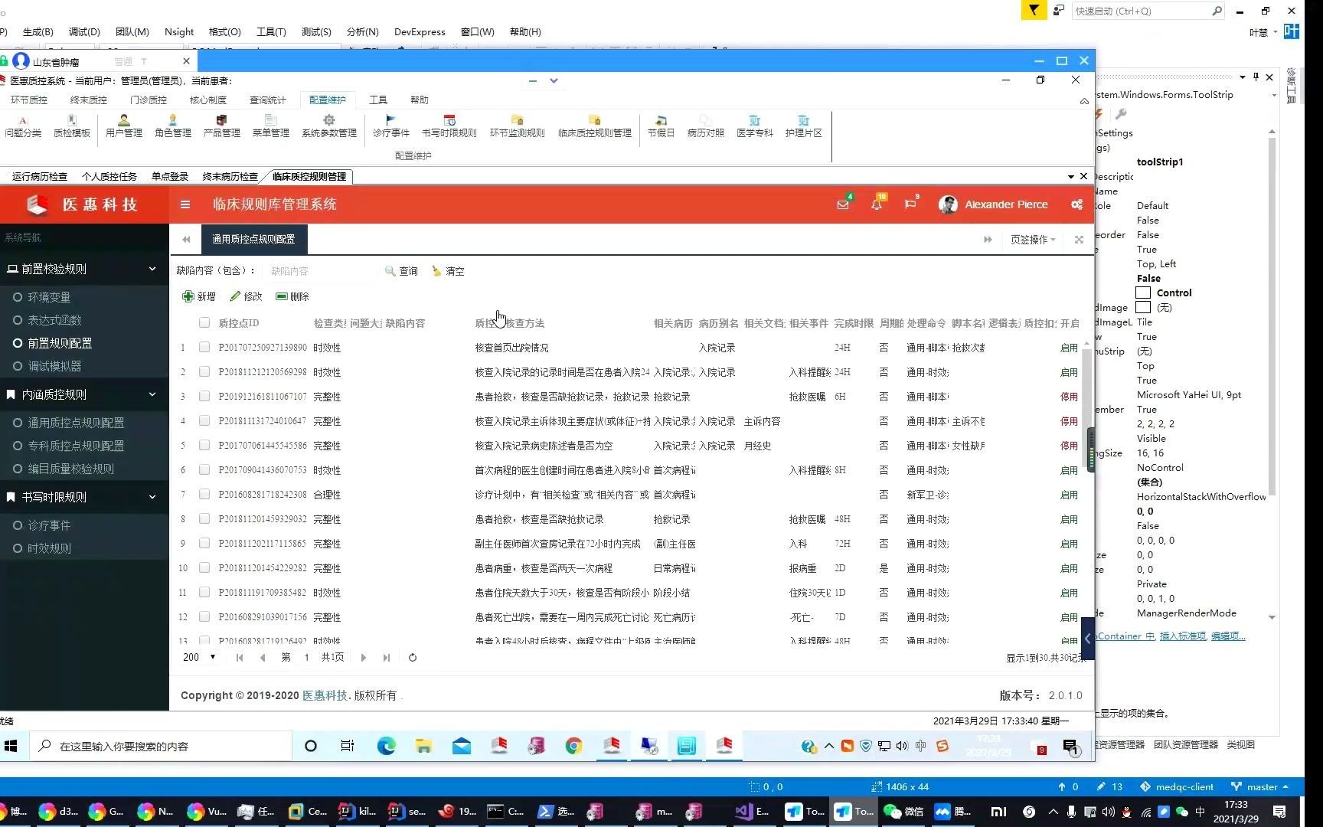Open 病历对照 ribbon icon
Image resolution: width=1323 pixels, height=827 pixels.
706,126
